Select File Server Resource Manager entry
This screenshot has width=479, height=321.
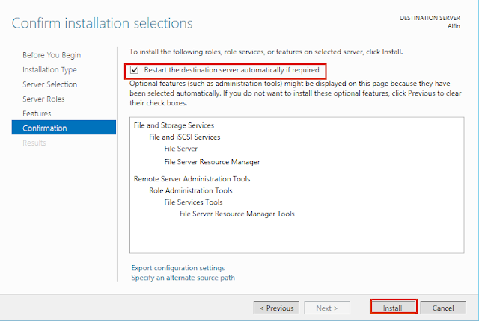point(212,161)
